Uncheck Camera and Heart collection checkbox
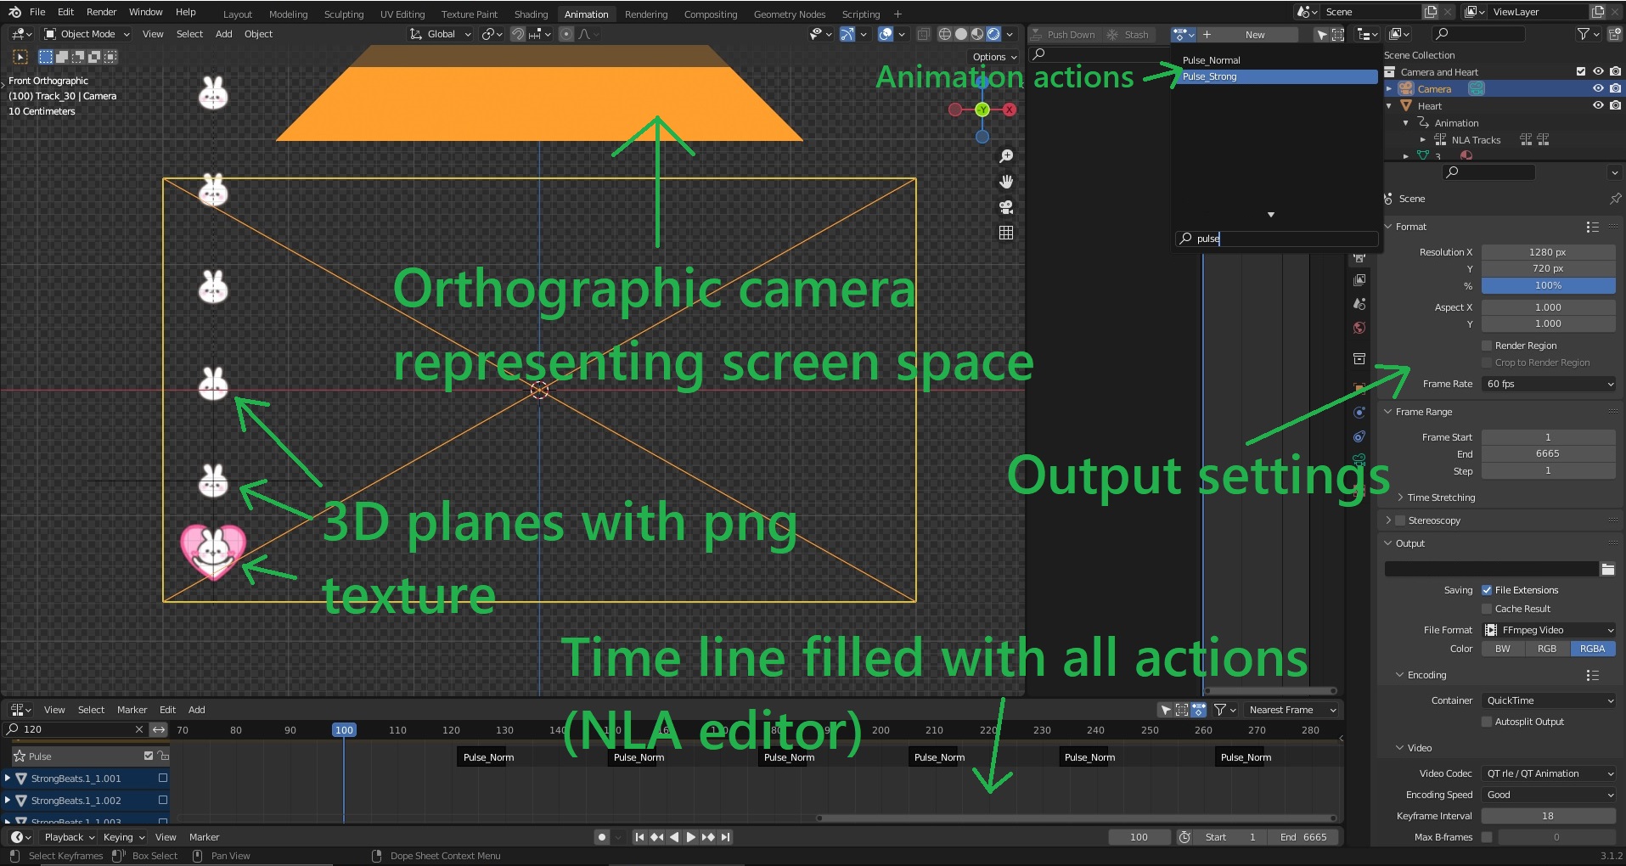 (1581, 71)
